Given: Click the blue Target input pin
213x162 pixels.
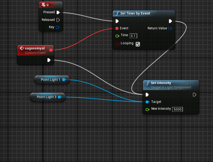Looking at the screenshot, I should [x=147, y=102].
